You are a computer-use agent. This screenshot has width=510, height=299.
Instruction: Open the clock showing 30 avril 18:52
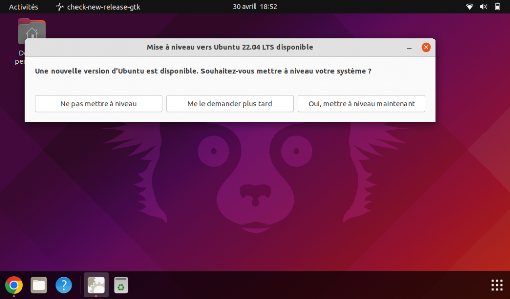pyautogui.click(x=254, y=7)
